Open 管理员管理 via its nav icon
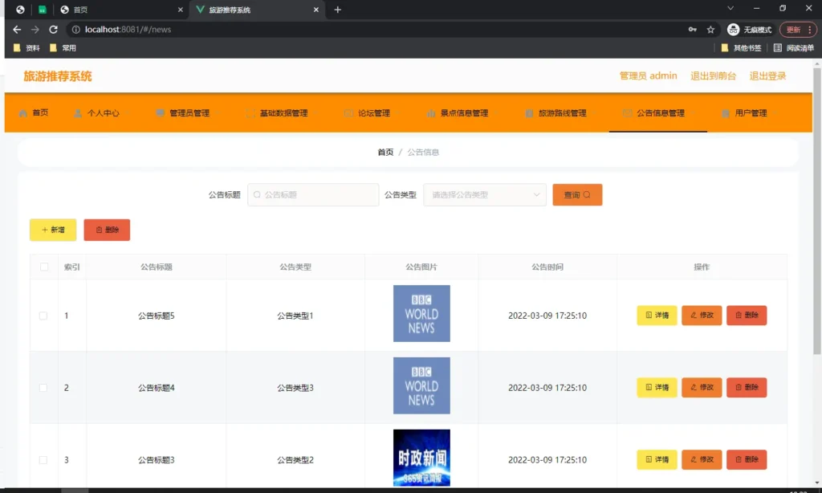 pyautogui.click(x=160, y=113)
